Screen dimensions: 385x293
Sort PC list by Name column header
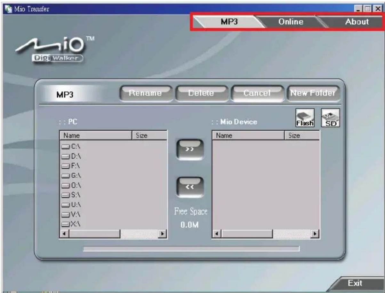pos(96,135)
